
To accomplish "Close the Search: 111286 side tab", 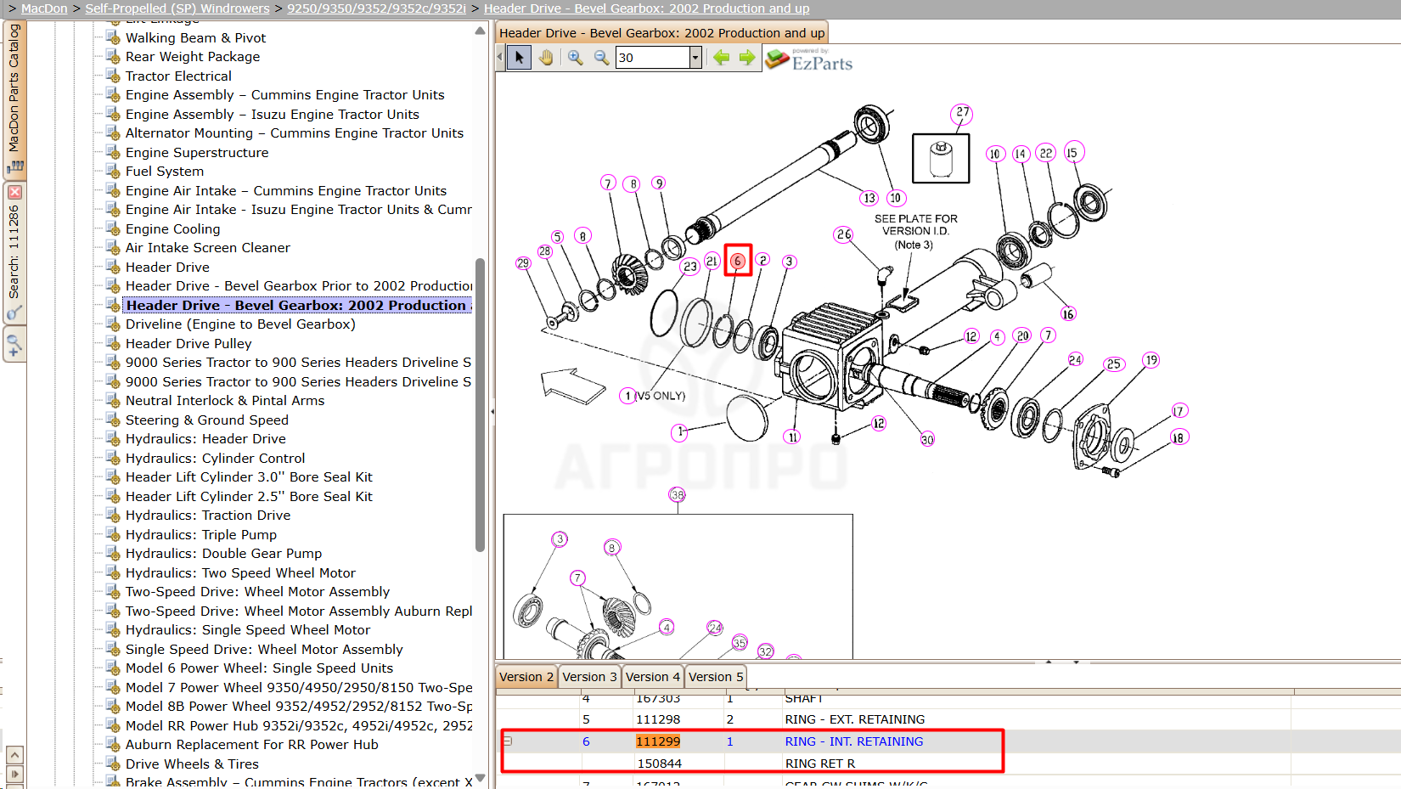I will 14,193.
